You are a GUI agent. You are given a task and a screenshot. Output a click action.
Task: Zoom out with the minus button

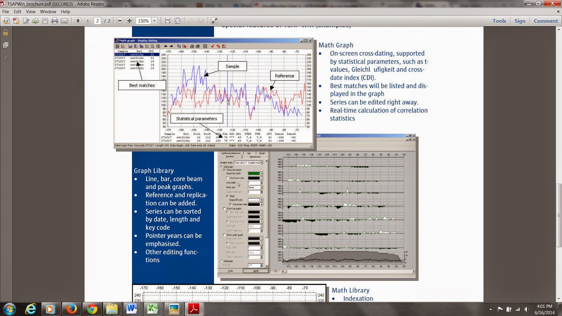pyautogui.click(x=120, y=21)
